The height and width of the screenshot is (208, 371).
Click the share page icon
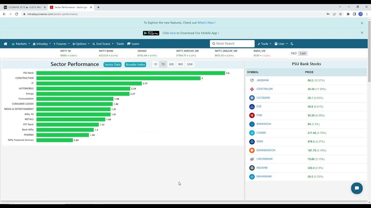[x=334, y=14]
